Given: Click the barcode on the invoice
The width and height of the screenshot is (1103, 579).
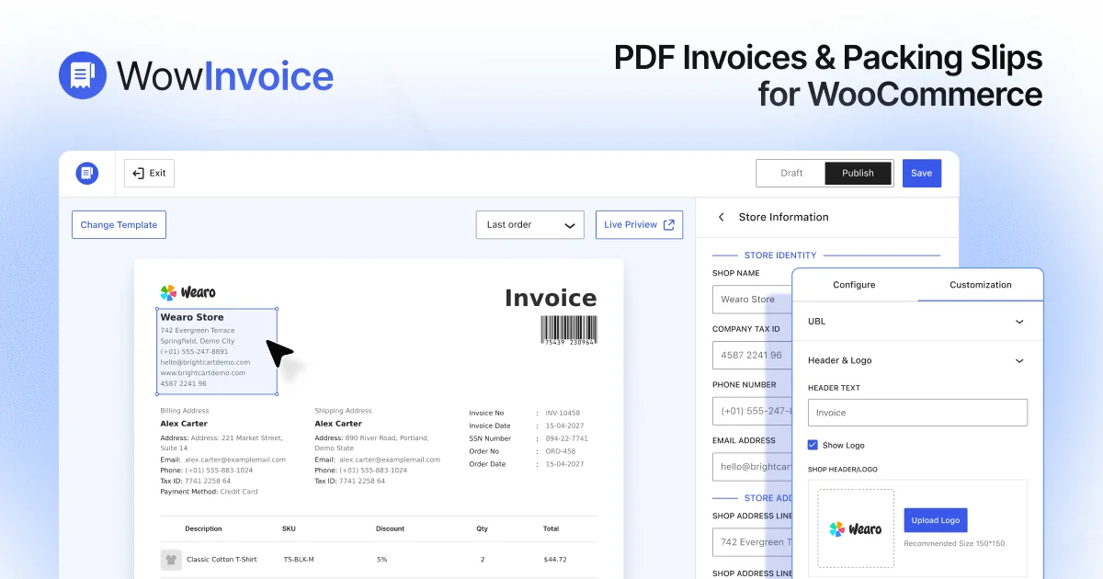Looking at the screenshot, I should (x=568, y=330).
